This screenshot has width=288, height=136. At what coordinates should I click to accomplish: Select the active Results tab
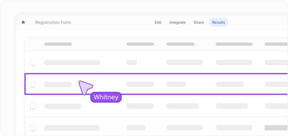click(x=218, y=22)
